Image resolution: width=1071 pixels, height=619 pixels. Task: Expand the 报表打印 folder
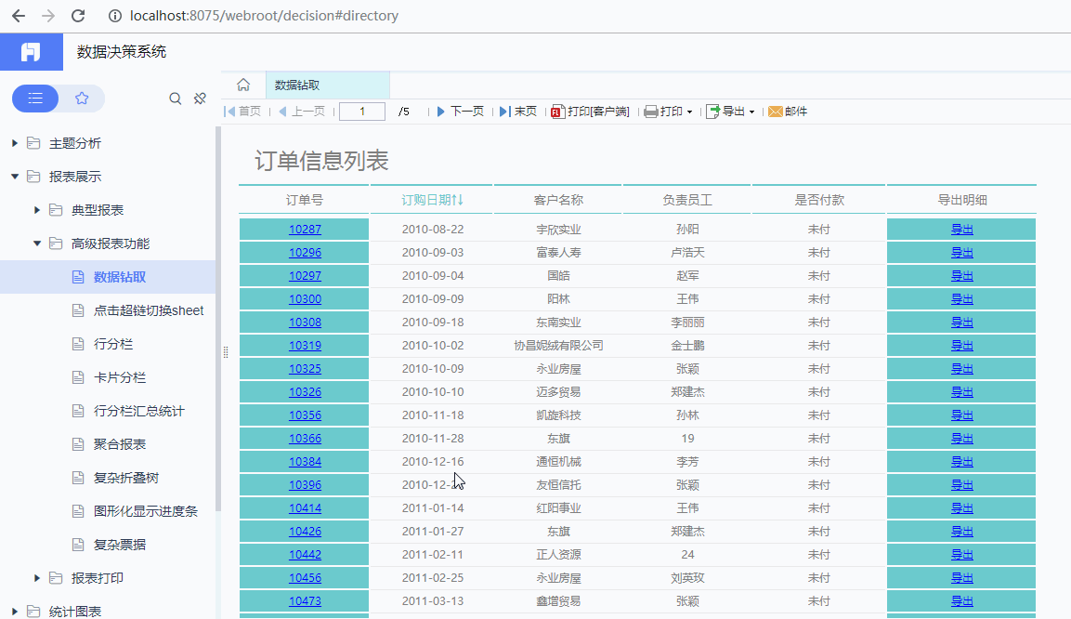(x=37, y=578)
